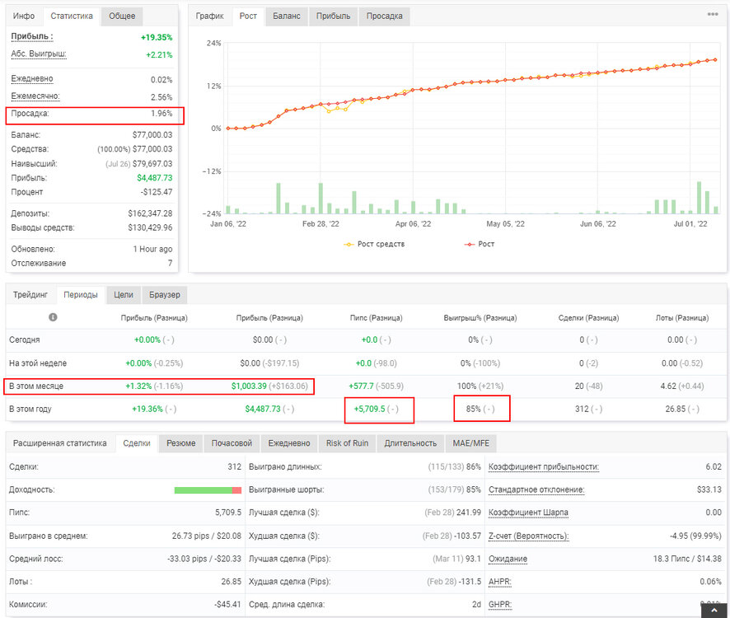Select the Сделки tab
Image resolution: width=730 pixels, height=618 pixels.
(x=137, y=443)
